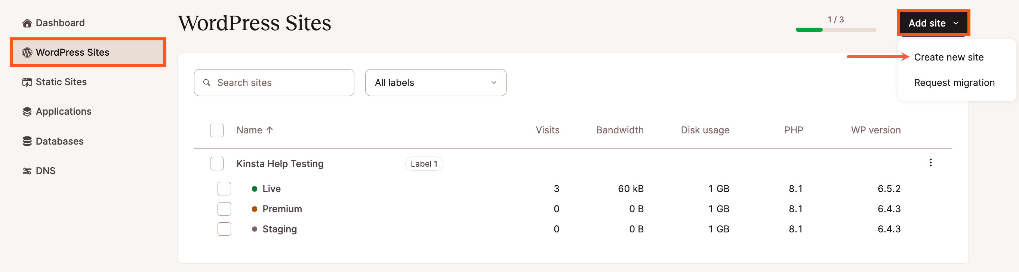This screenshot has width=1019, height=272.
Task: Focus the Search sites input field
Action: pos(277,83)
